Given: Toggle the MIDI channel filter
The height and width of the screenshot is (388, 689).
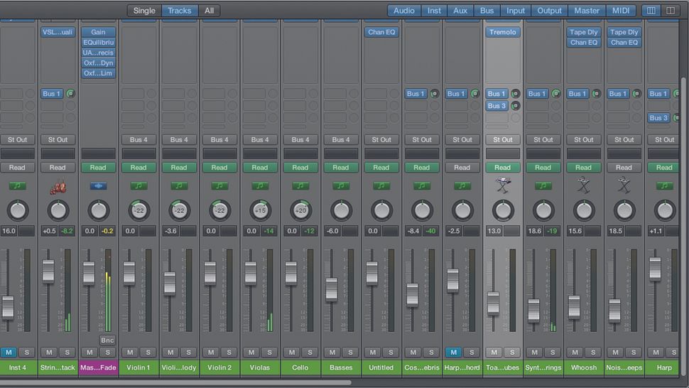Looking at the screenshot, I should 621,11.
